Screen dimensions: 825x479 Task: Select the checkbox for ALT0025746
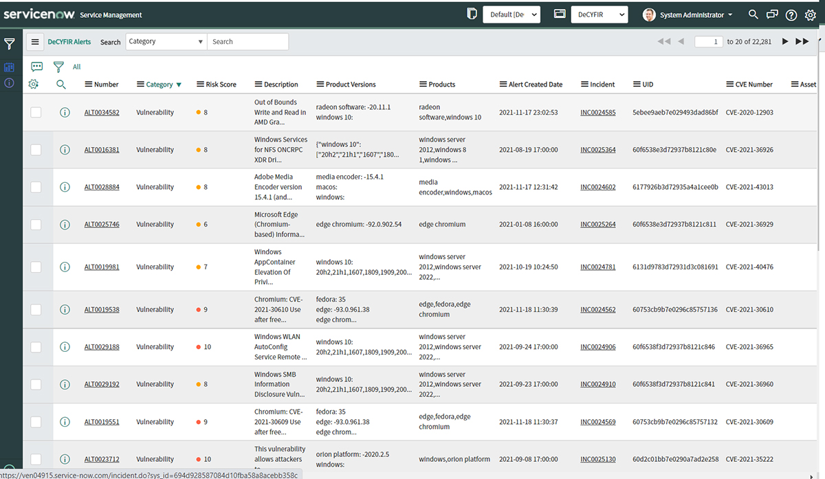(x=36, y=225)
